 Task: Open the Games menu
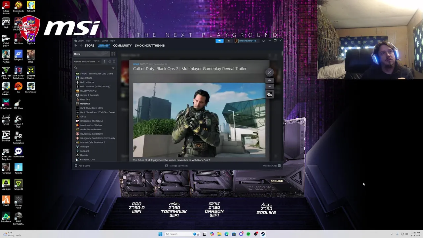click(105, 41)
